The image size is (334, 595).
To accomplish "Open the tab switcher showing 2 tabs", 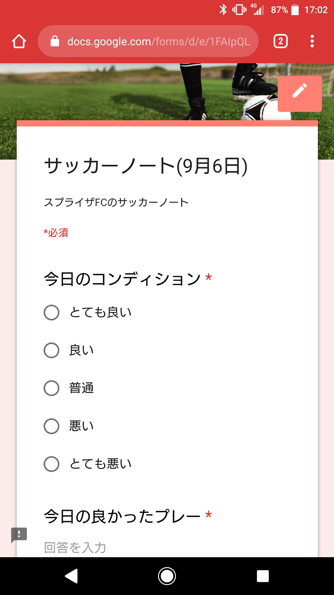I will (280, 41).
